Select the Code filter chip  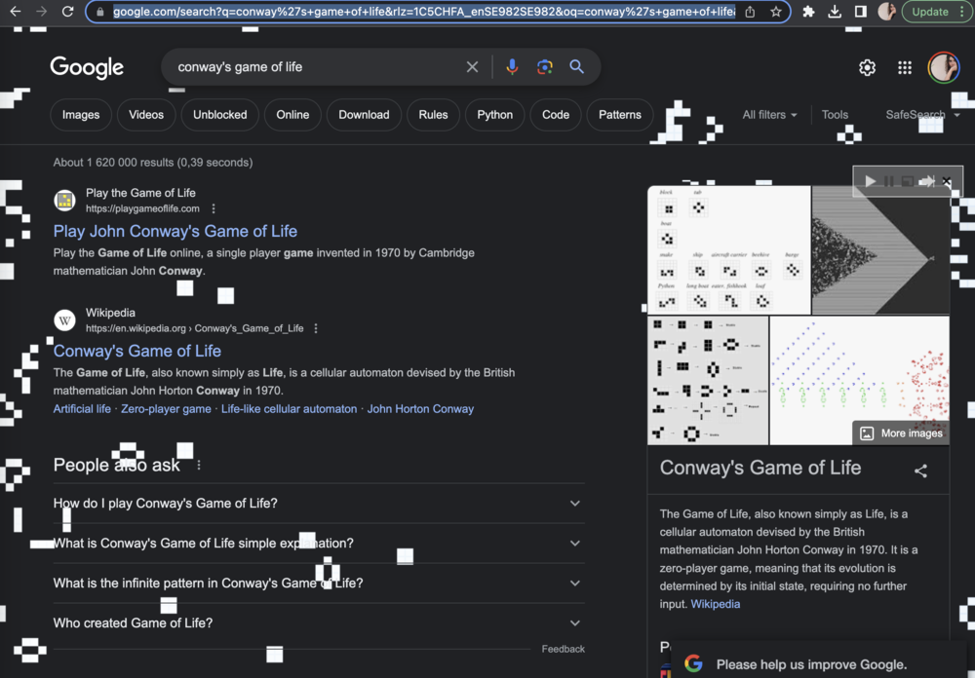point(556,115)
